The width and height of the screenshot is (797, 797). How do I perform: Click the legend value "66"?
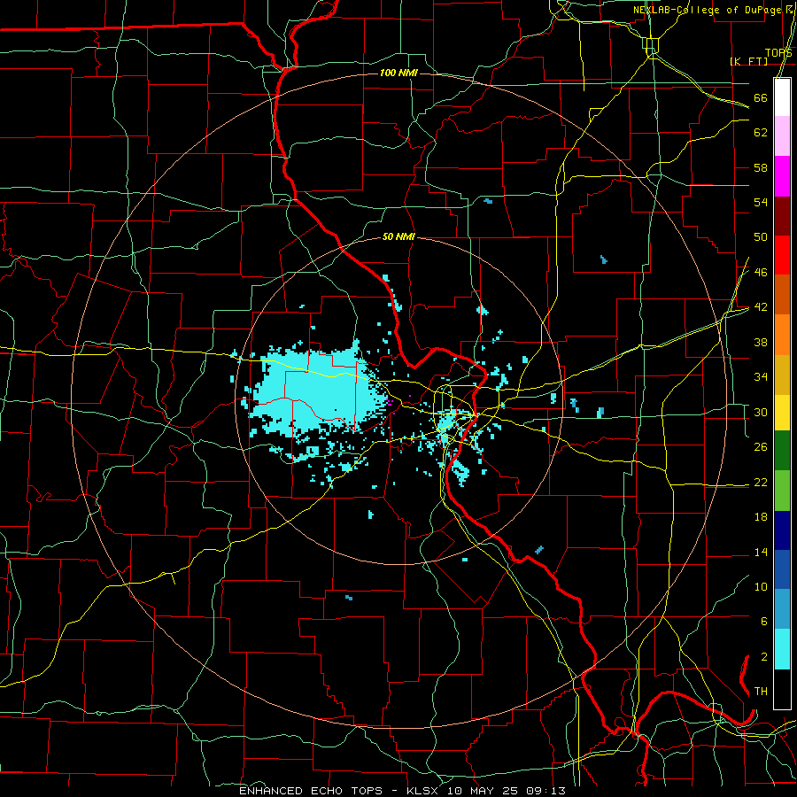point(761,97)
